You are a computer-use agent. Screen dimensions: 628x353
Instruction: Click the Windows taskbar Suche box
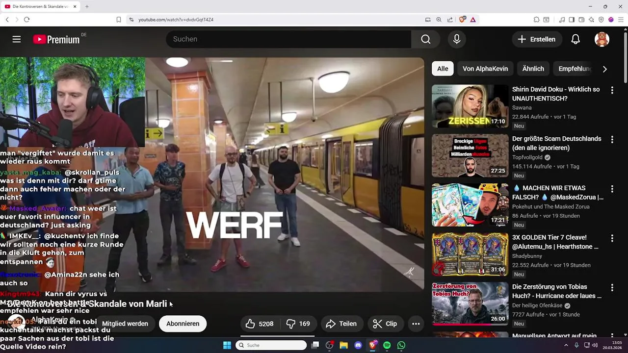tap(271, 345)
